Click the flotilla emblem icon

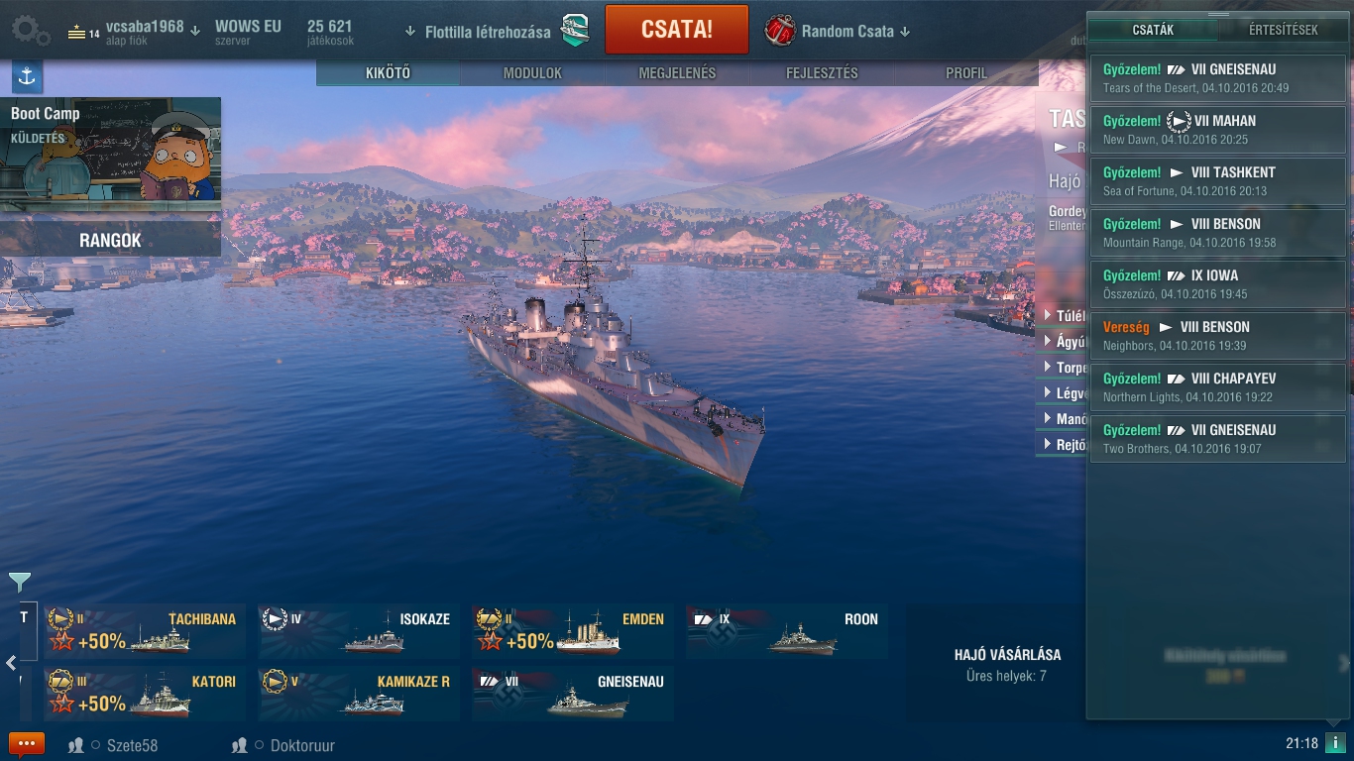(575, 31)
